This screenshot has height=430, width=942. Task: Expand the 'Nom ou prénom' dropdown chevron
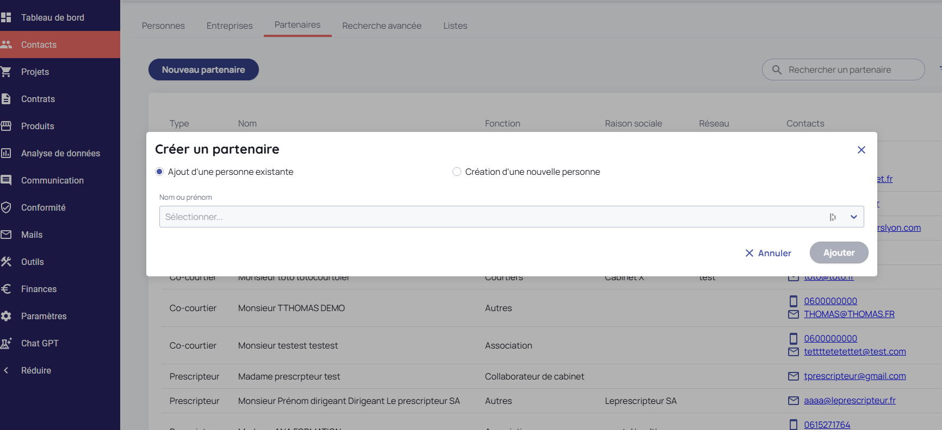point(853,217)
